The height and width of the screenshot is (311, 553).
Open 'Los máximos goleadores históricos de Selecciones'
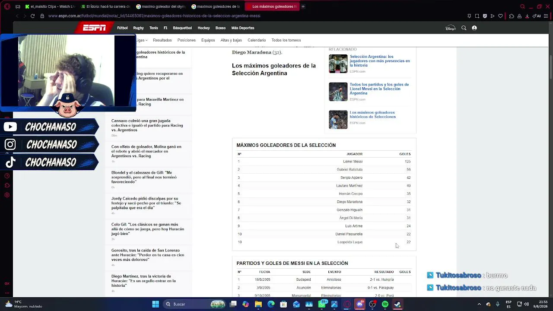coord(372,114)
